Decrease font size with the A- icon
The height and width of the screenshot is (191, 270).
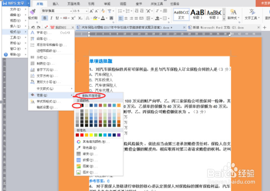point(97,11)
